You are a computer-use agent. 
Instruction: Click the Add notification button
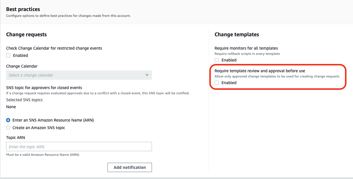[130, 167]
